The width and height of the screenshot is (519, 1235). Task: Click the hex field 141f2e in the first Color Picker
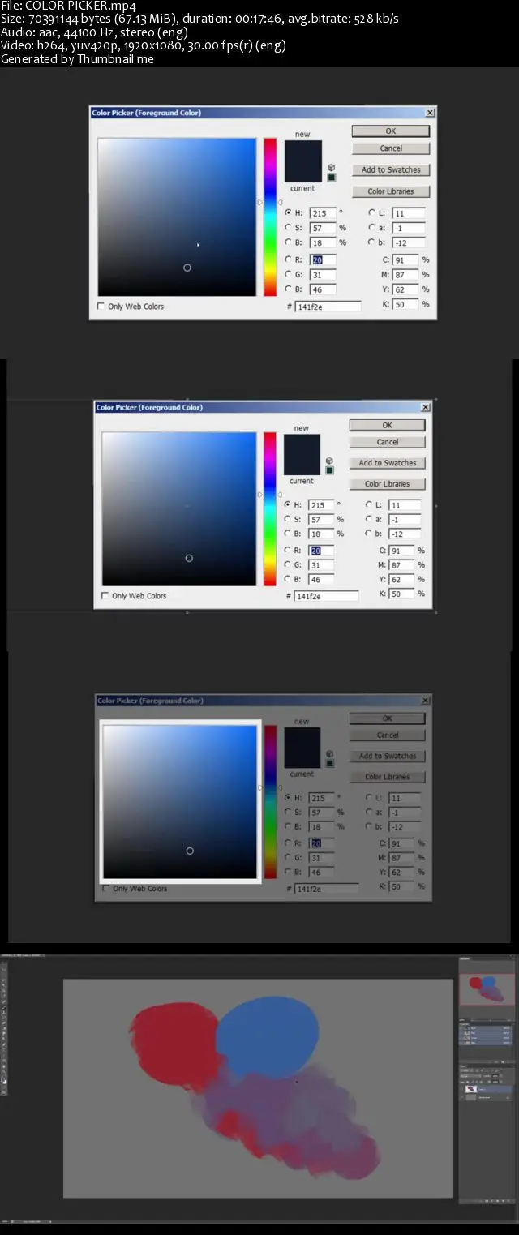(x=328, y=307)
